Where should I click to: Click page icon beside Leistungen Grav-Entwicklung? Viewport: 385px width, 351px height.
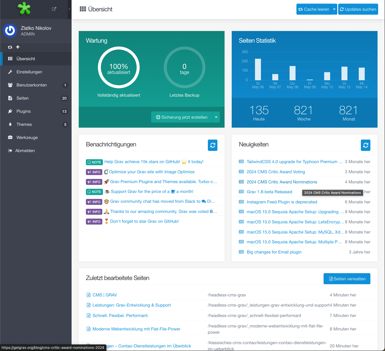tap(89, 305)
